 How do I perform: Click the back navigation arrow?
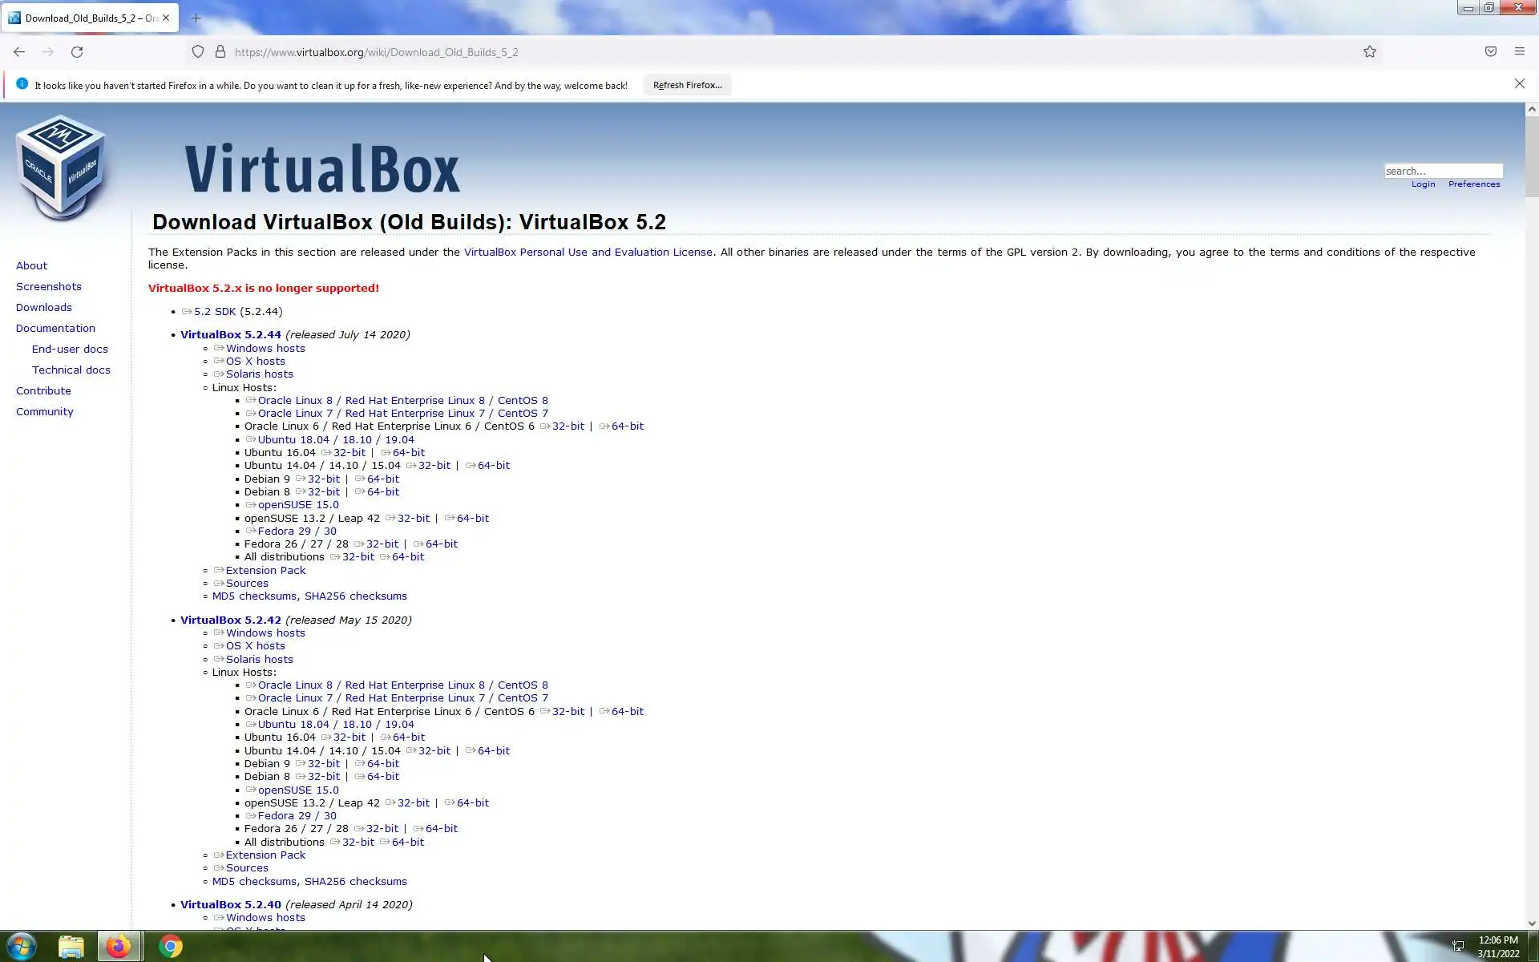click(x=19, y=52)
